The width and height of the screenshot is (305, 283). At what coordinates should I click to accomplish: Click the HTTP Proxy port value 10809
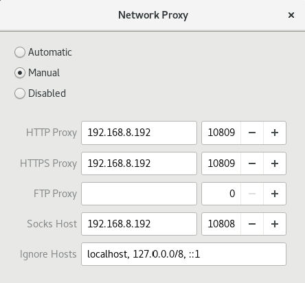click(x=221, y=133)
